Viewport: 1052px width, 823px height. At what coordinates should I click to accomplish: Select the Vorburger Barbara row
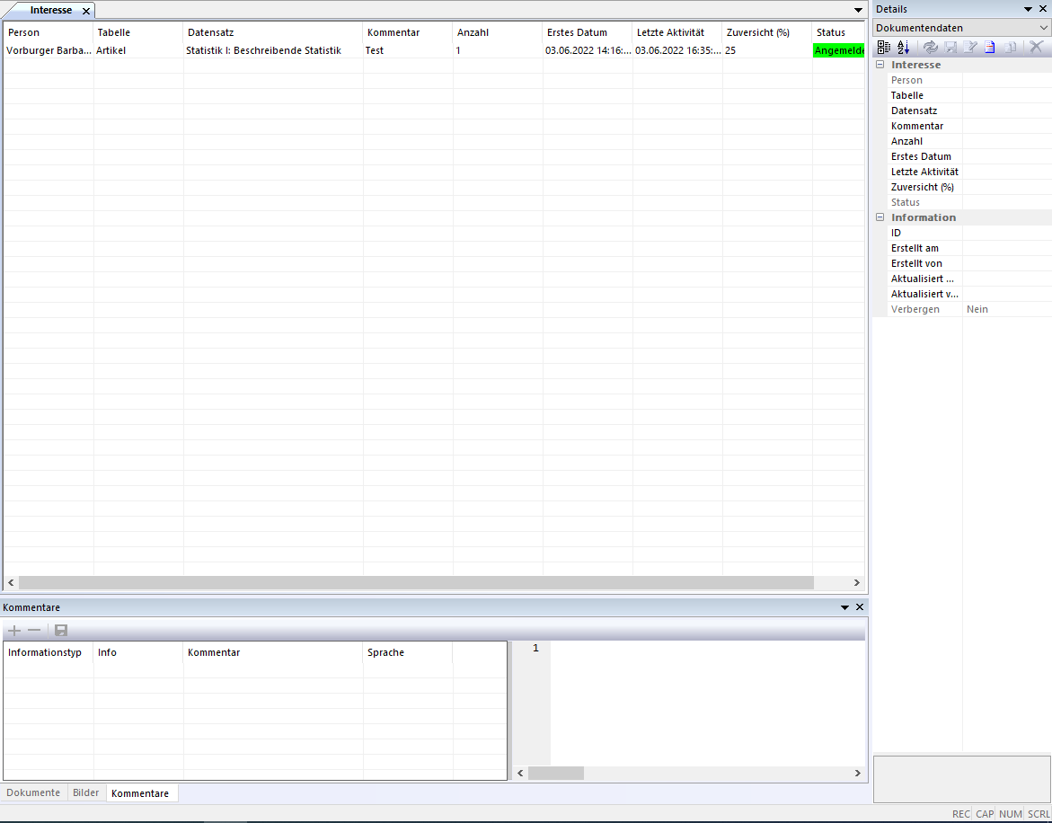pos(49,50)
